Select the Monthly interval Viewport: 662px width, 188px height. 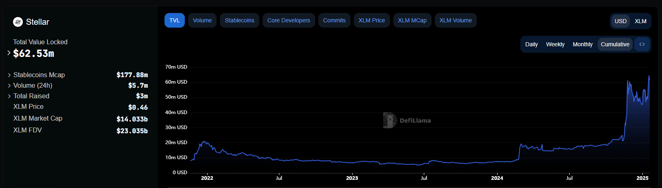coord(583,44)
